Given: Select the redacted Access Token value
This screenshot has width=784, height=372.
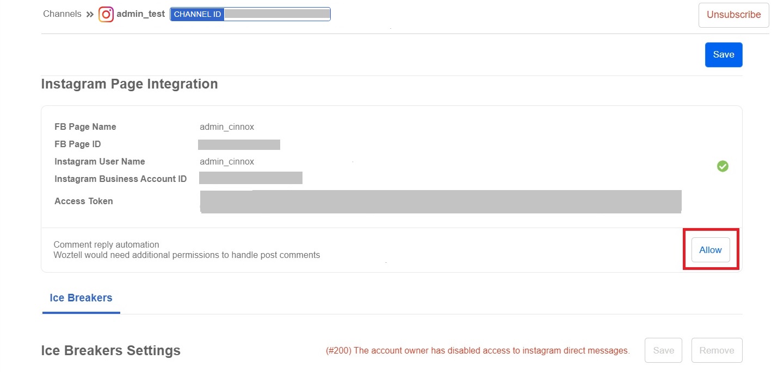Looking at the screenshot, I should [441, 201].
